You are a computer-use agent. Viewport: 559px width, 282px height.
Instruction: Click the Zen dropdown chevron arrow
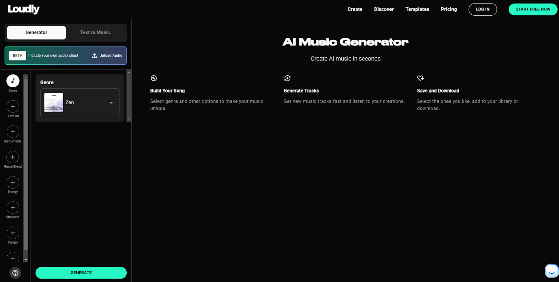111,103
